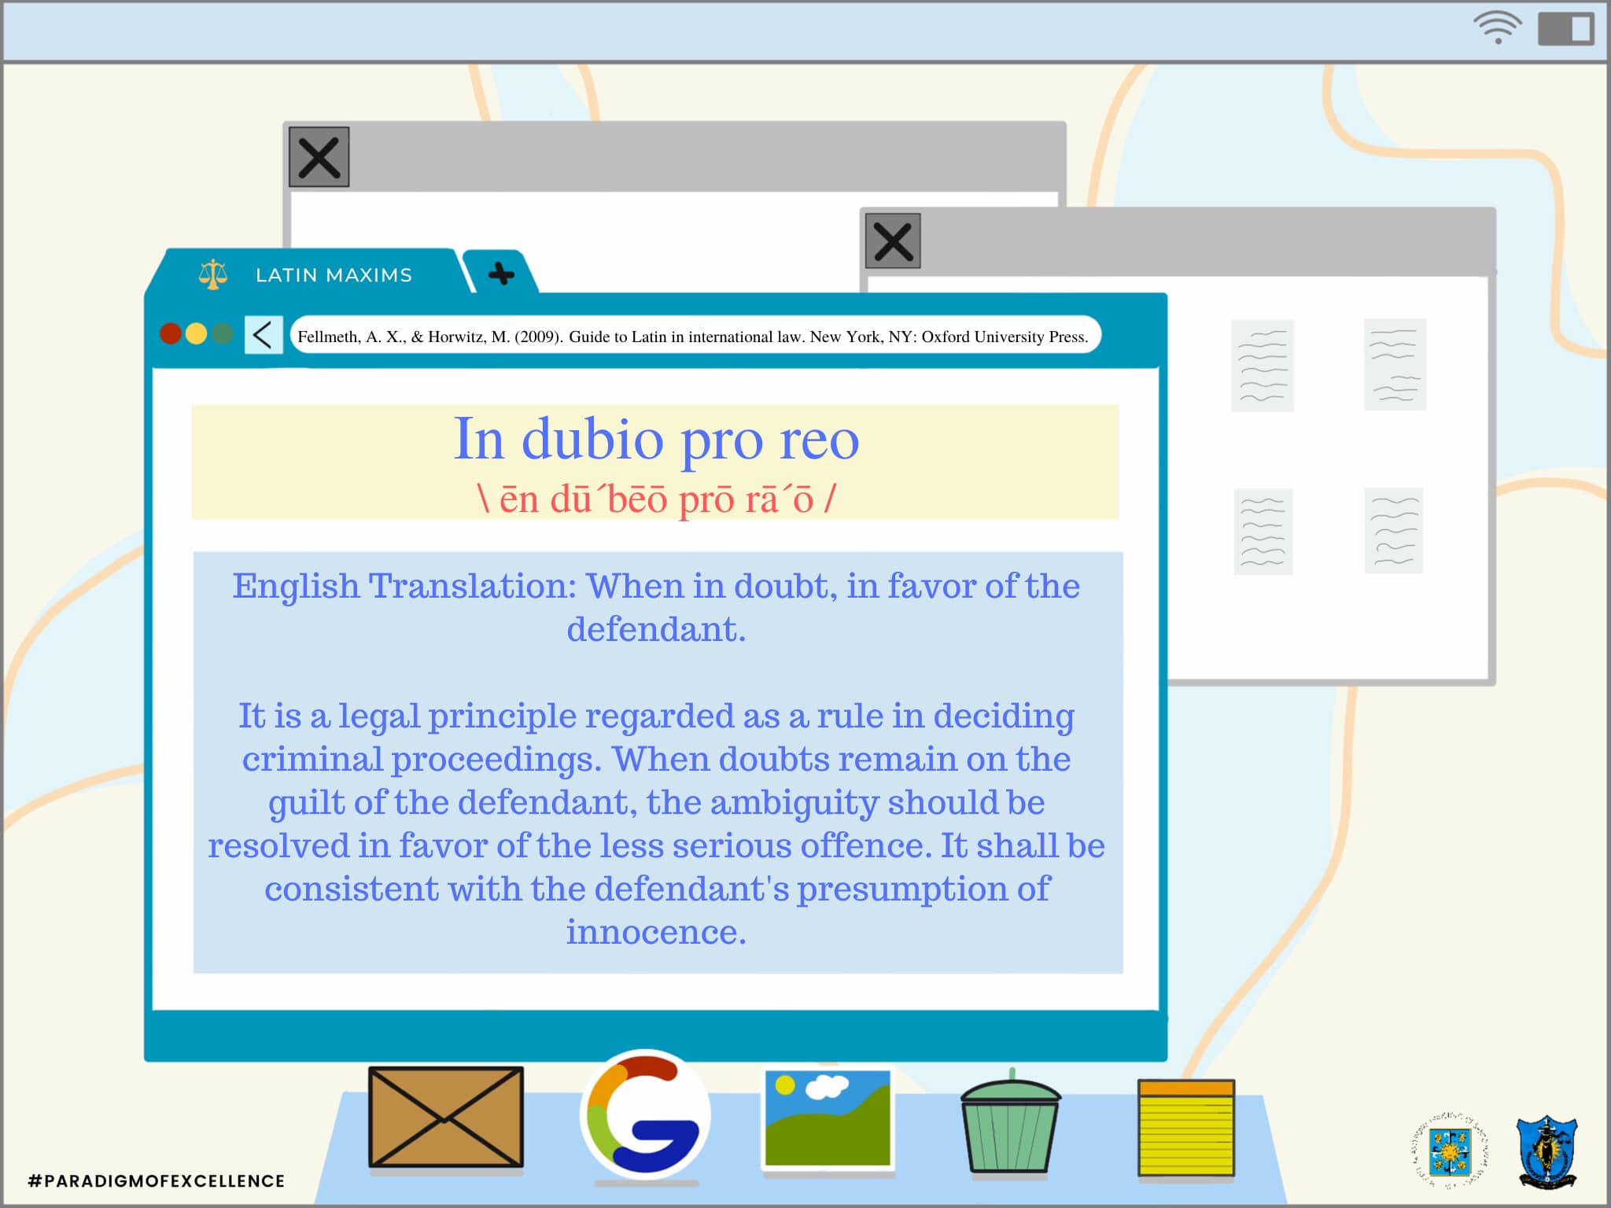Click the 'English Translation' line
1611x1208 pixels.
click(656, 607)
